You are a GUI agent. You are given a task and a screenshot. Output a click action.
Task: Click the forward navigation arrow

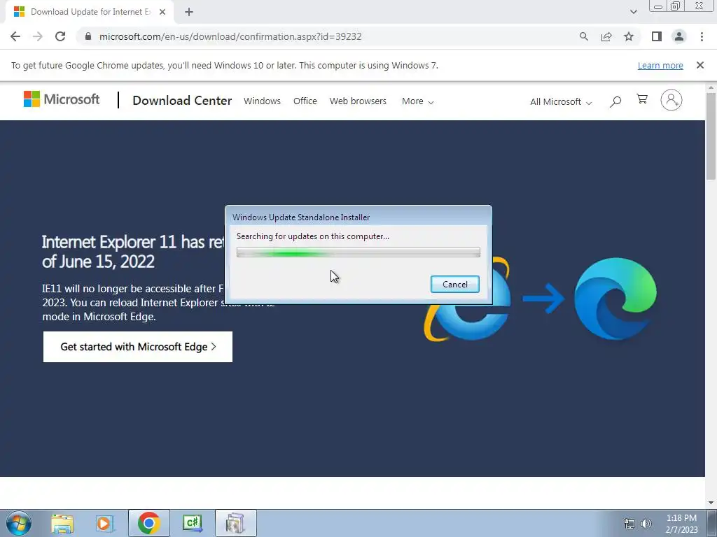[x=38, y=36]
